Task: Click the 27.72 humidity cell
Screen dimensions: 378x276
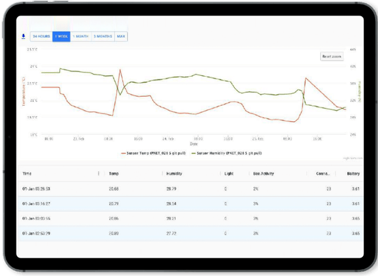Action: click(x=171, y=233)
